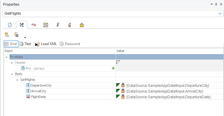224x116 pixels.
Task: Click the FlightDate value lock icon
Action: (x=123, y=97)
